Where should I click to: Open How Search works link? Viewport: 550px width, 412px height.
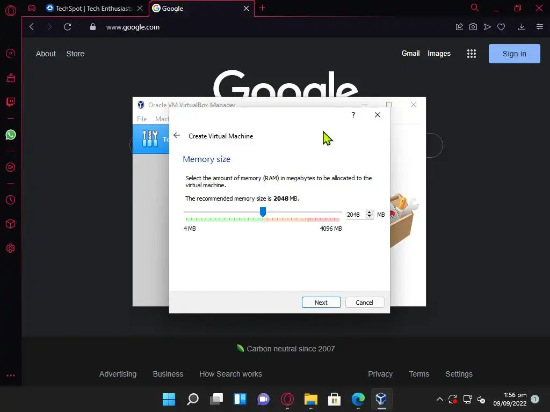pos(230,374)
